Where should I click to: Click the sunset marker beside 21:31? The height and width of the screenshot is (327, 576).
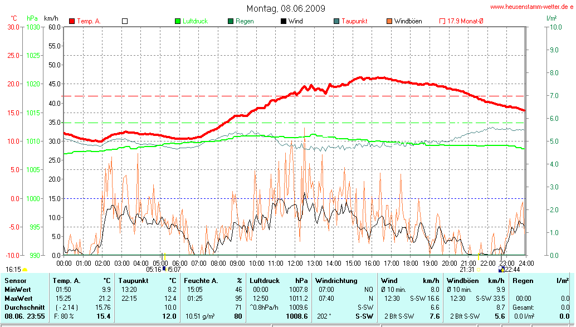tap(478, 270)
